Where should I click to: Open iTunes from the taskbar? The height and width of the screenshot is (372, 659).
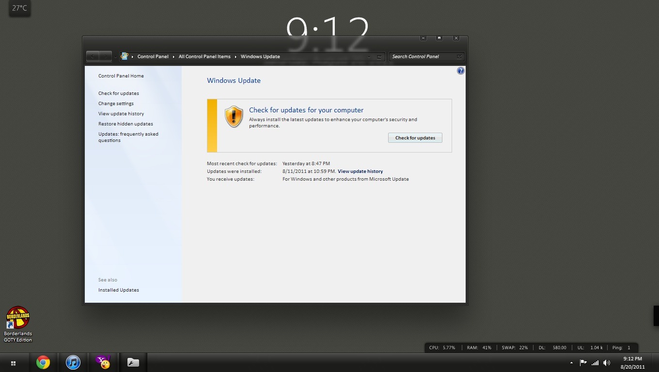point(73,362)
